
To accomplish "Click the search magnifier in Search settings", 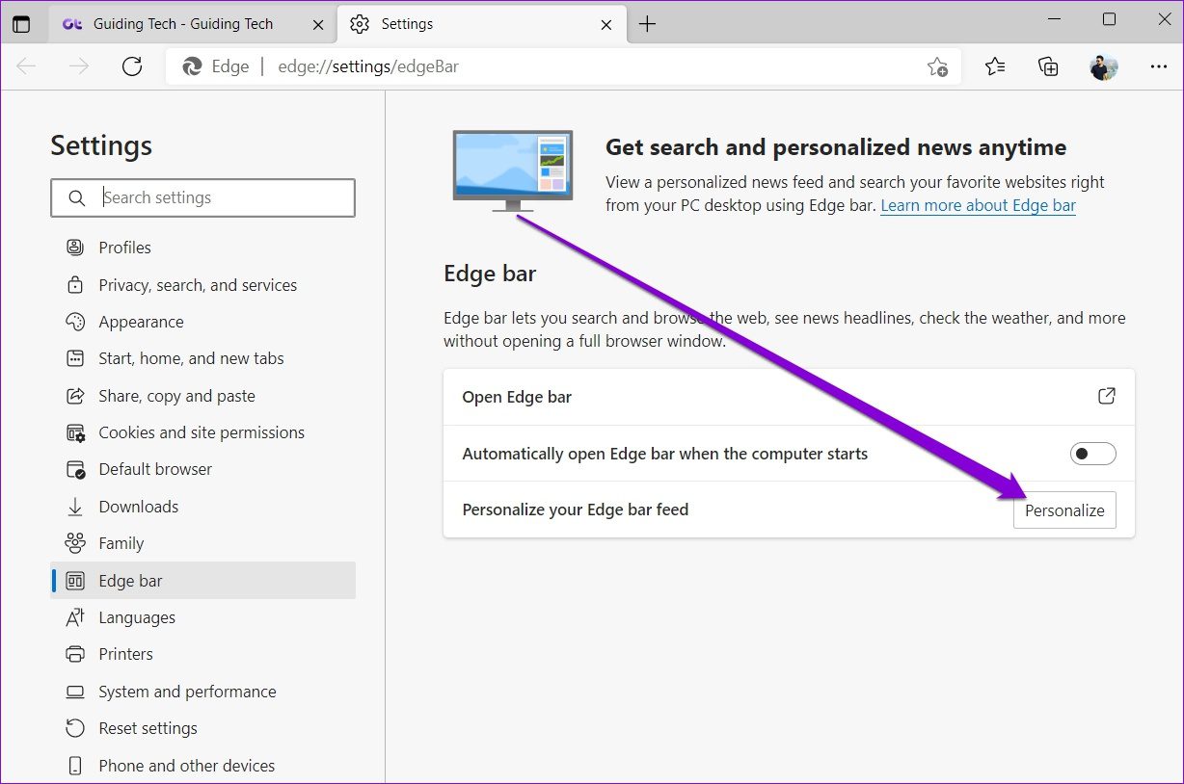I will [x=77, y=197].
